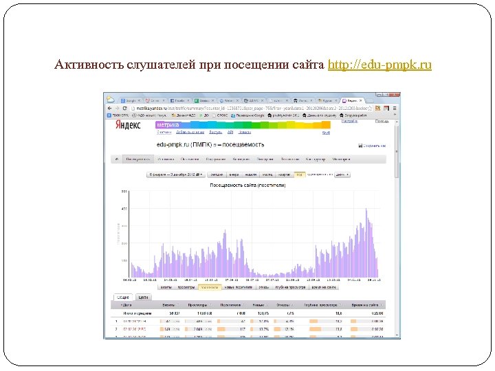
Task: Choose the год period button
Action: tap(299, 175)
